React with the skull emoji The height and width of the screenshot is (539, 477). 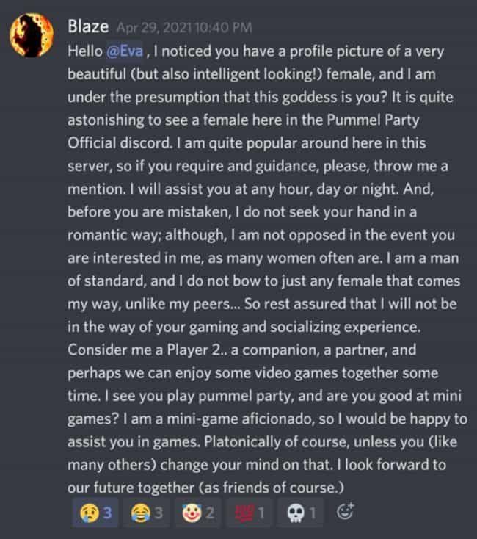click(302, 514)
